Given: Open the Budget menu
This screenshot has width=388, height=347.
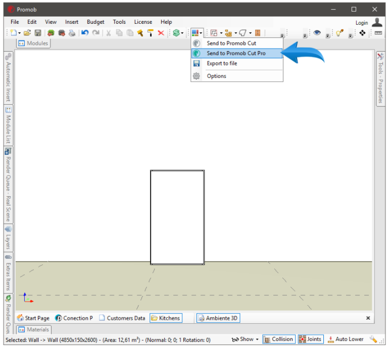Looking at the screenshot, I should 95,22.
